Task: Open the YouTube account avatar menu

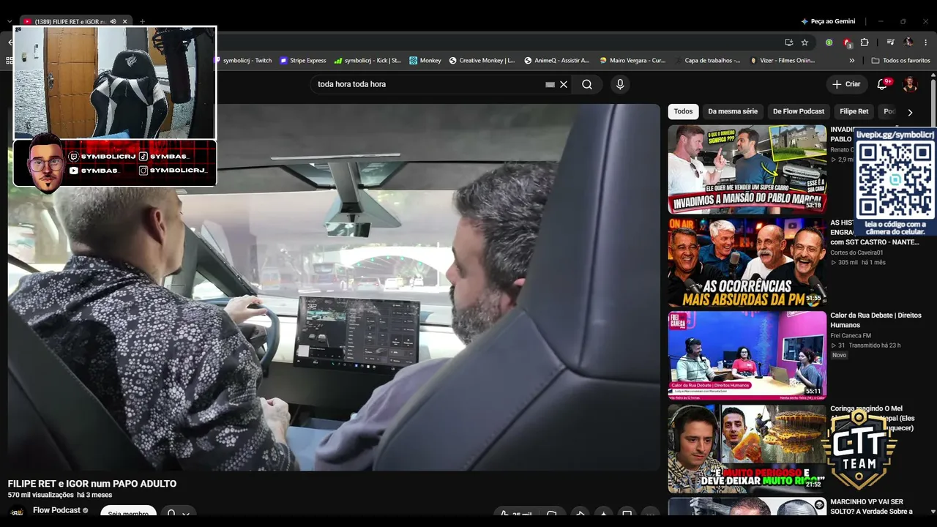Action: tap(910, 84)
